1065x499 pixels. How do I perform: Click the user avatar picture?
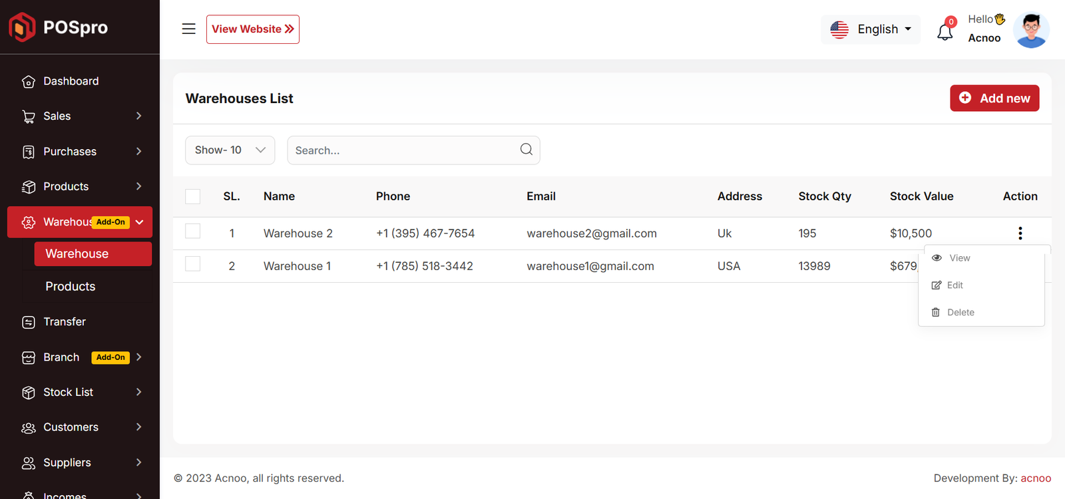(x=1030, y=30)
